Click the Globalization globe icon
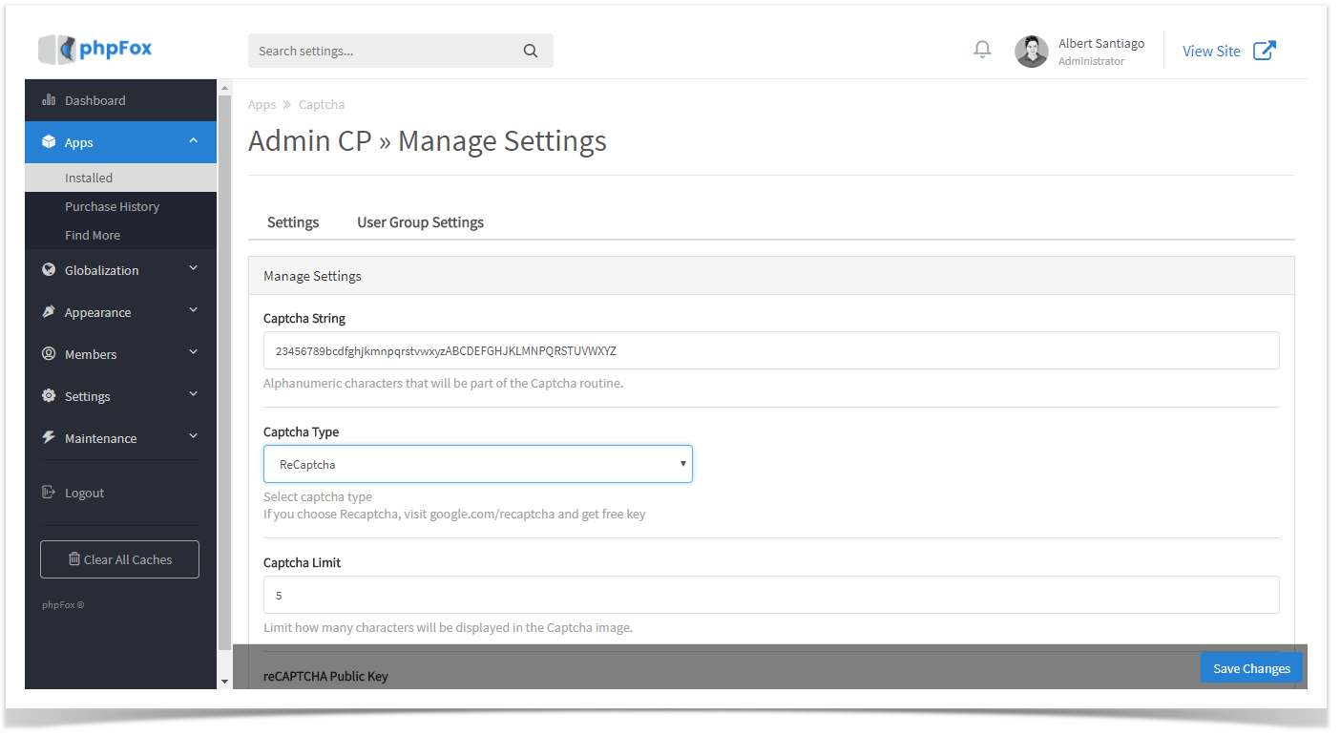Viewport: 1340px width, 736px height. coord(49,270)
